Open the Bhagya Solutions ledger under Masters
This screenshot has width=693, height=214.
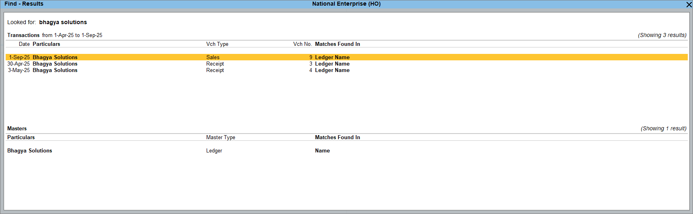click(29, 151)
